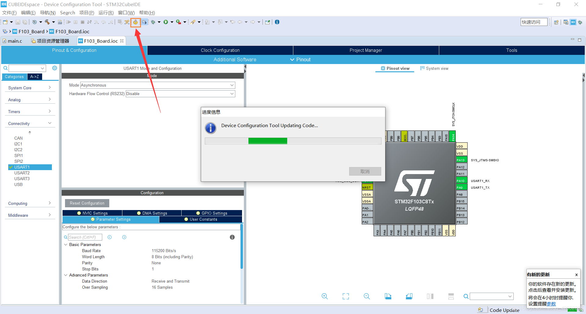This screenshot has height=314, width=586.
Task: Collapse the Basic Parameters group
Action: [66, 244]
